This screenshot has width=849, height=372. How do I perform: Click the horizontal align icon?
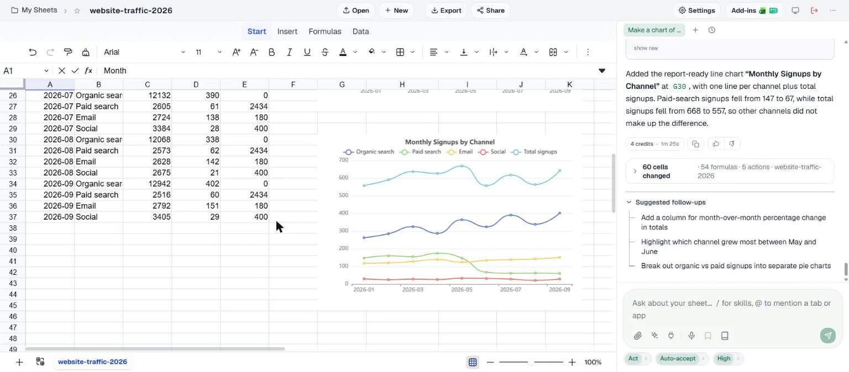click(x=434, y=52)
